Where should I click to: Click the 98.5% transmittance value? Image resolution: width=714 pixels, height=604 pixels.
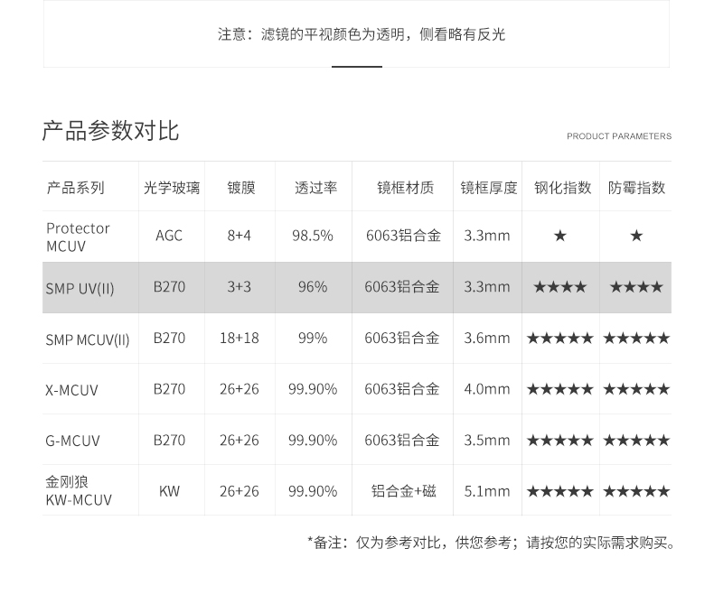click(313, 236)
